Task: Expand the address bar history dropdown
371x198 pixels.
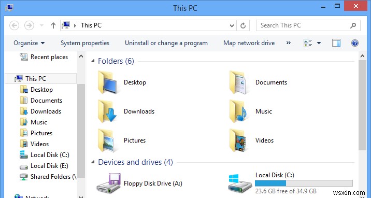Action: 232,25
